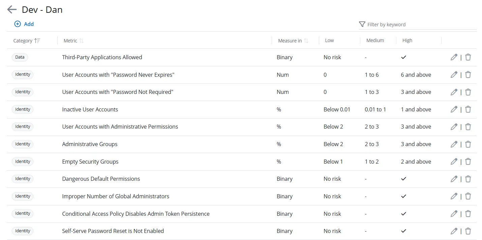
Task: Edit Self-Serve Password Reset Not Enabled row
Action: pyautogui.click(x=454, y=231)
